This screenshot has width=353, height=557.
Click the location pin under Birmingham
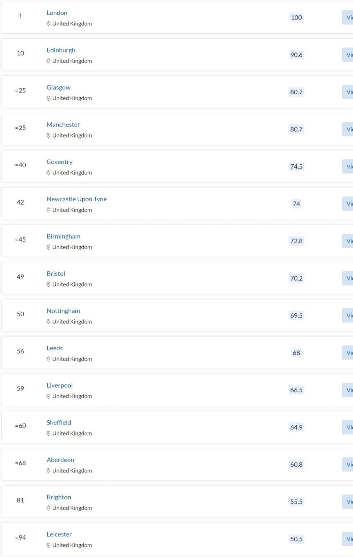(48, 247)
